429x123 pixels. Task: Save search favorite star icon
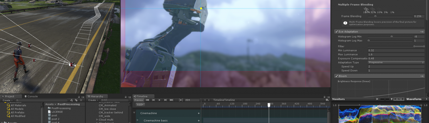pyautogui.click(x=81, y=100)
